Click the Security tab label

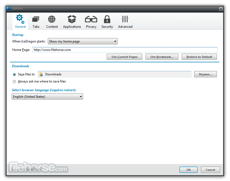click(x=107, y=27)
